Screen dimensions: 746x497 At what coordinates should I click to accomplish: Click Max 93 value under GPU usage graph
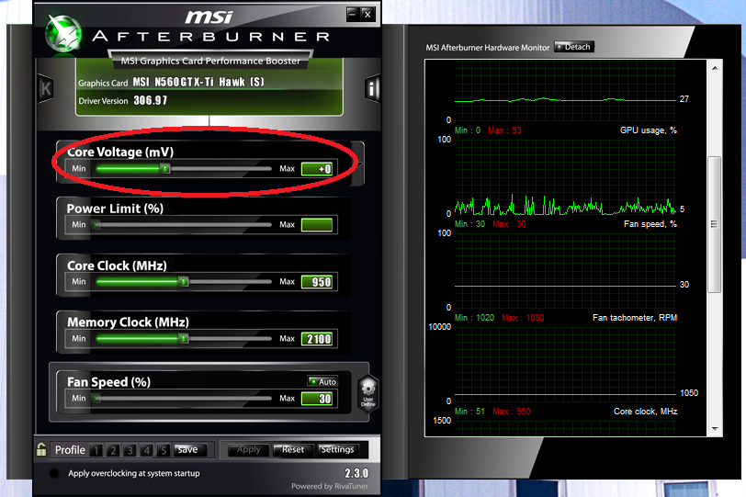[504, 130]
